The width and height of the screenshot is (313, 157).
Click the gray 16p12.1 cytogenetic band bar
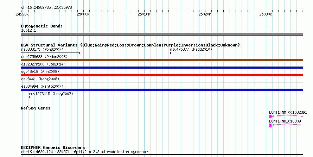(x=162, y=34)
